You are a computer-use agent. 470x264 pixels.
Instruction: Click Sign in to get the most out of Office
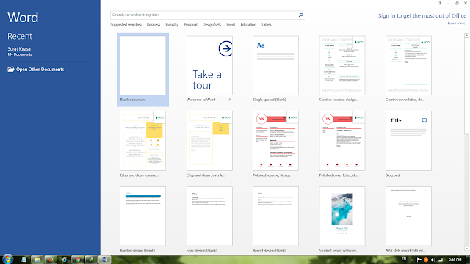point(422,15)
